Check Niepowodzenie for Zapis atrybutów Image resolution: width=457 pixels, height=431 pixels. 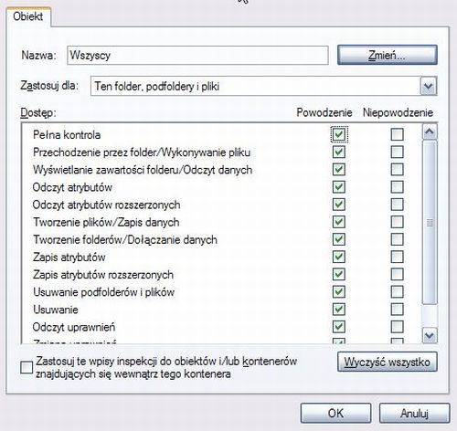click(x=397, y=257)
